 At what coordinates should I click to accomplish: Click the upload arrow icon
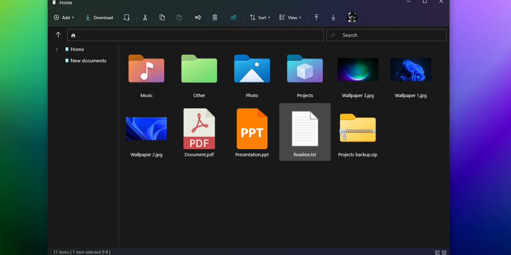(x=316, y=17)
